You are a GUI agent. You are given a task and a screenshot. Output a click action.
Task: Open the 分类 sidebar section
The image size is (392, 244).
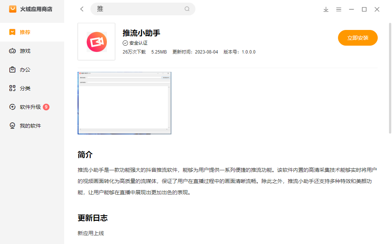click(32, 88)
